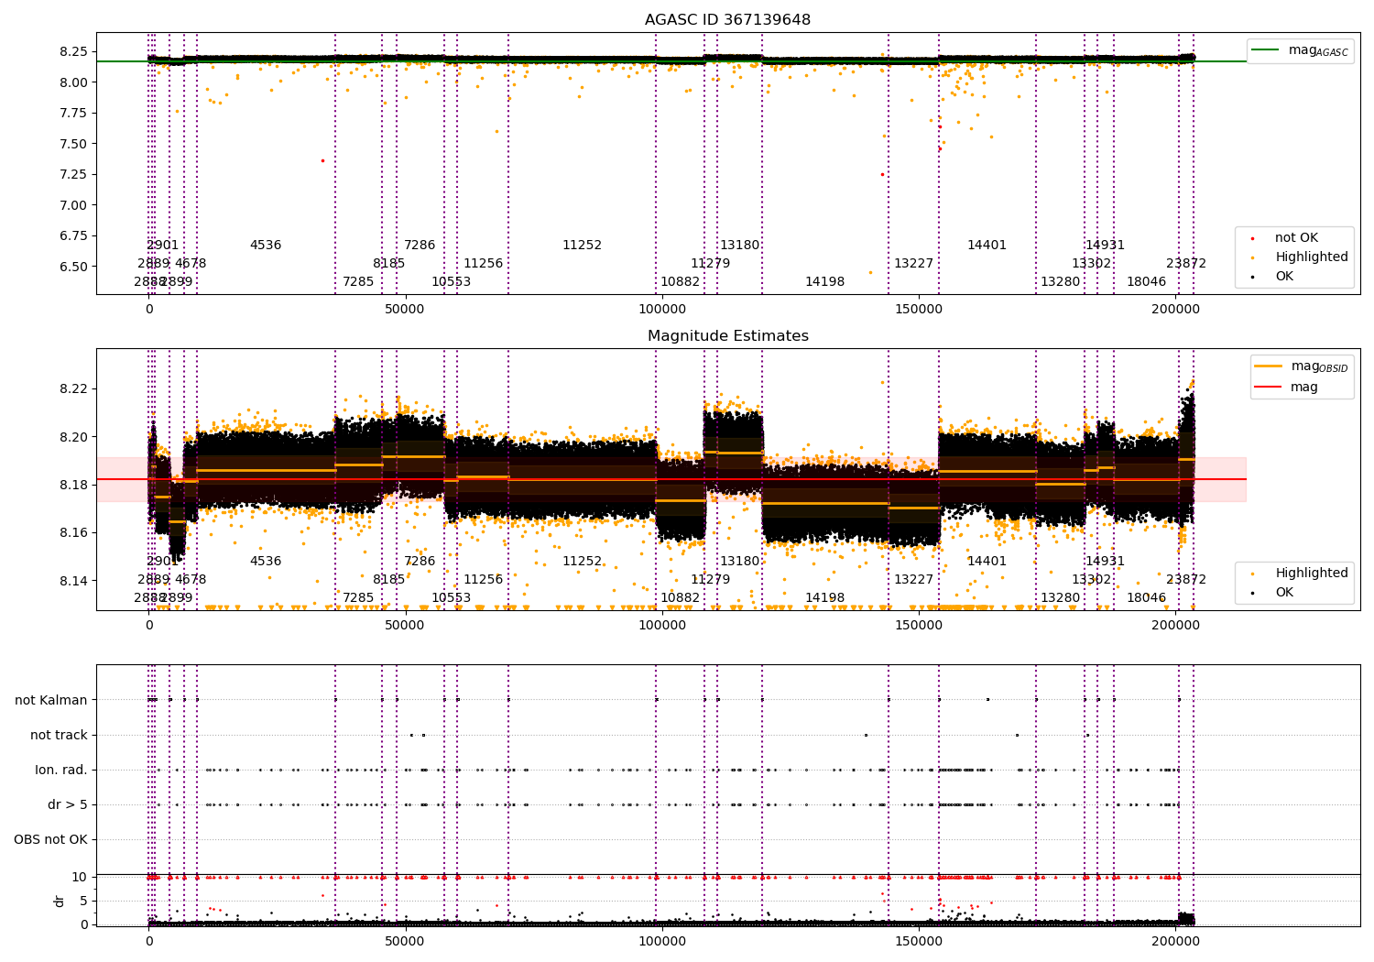The height and width of the screenshot is (962, 1374).
Task: Click the 200000 x-axis tick under the dr plot
Action: coord(1174,941)
